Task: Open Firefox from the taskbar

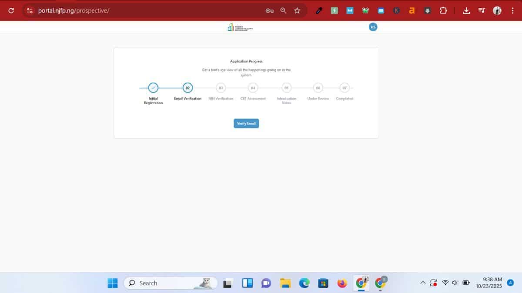Action: [342, 283]
